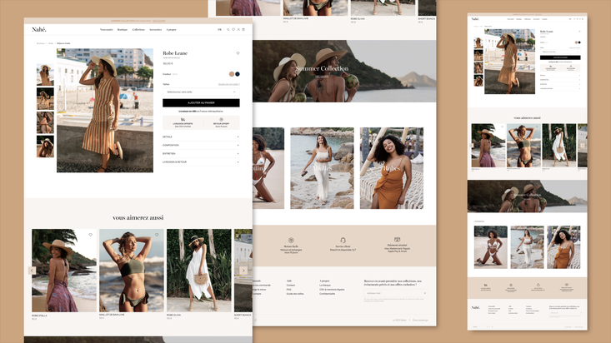Viewport: 611px width, 343px height.
Task: Click Boutique in the breadcrumb trail
Action: point(41,43)
